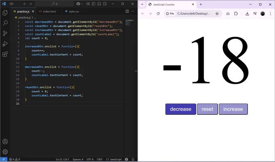Viewport: 275px width, 162px height.
Task: Open the VS Code hamburger application menu
Action: tap(12, 4)
